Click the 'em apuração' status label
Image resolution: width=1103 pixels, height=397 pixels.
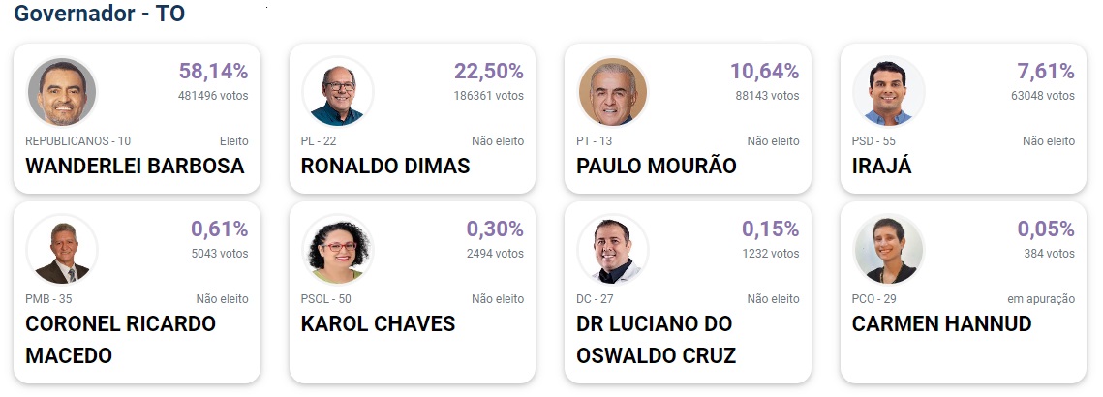[x=1041, y=299]
